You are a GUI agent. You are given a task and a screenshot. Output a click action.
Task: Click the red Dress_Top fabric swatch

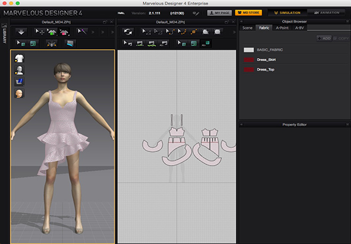click(249, 69)
